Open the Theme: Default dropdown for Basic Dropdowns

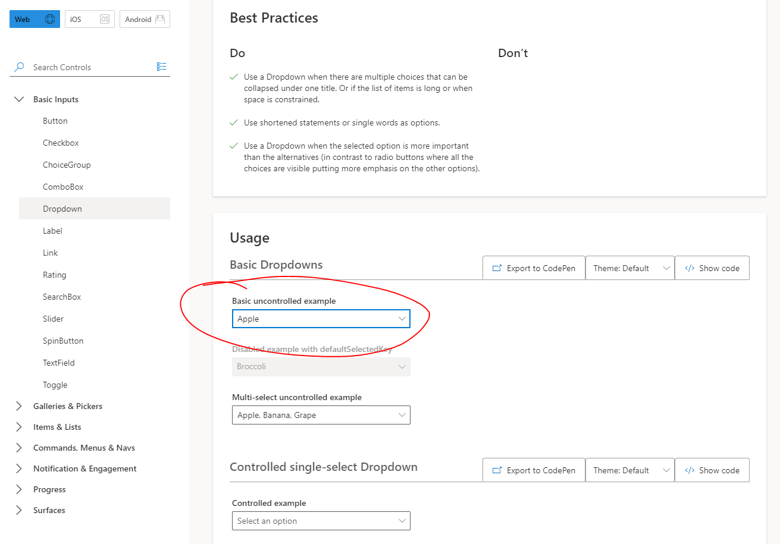coord(629,268)
